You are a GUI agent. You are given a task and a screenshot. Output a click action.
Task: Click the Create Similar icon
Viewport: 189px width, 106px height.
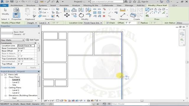click(x=133, y=15)
